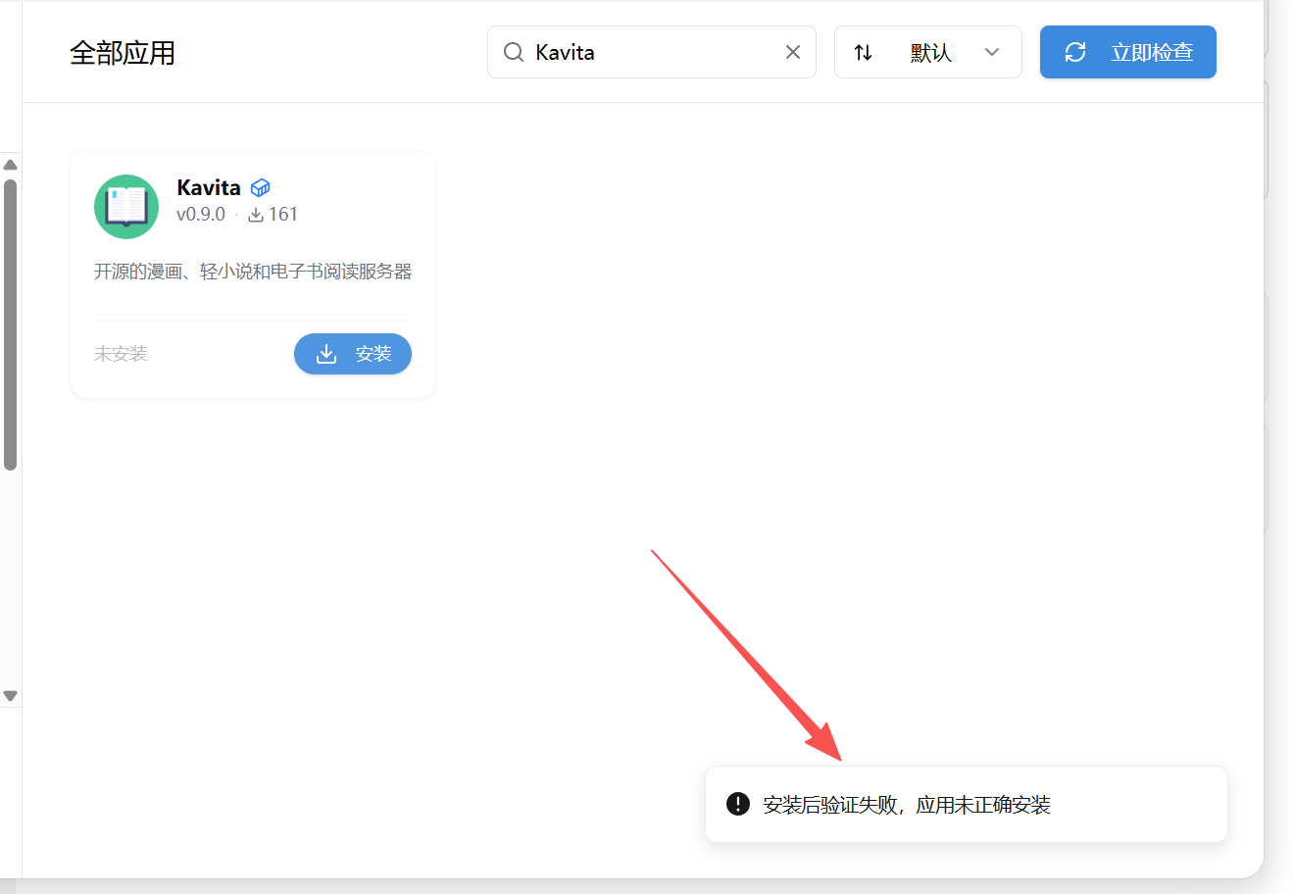Open the 默认 sort dropdown

pyautogui.click(x=928, y=52)
